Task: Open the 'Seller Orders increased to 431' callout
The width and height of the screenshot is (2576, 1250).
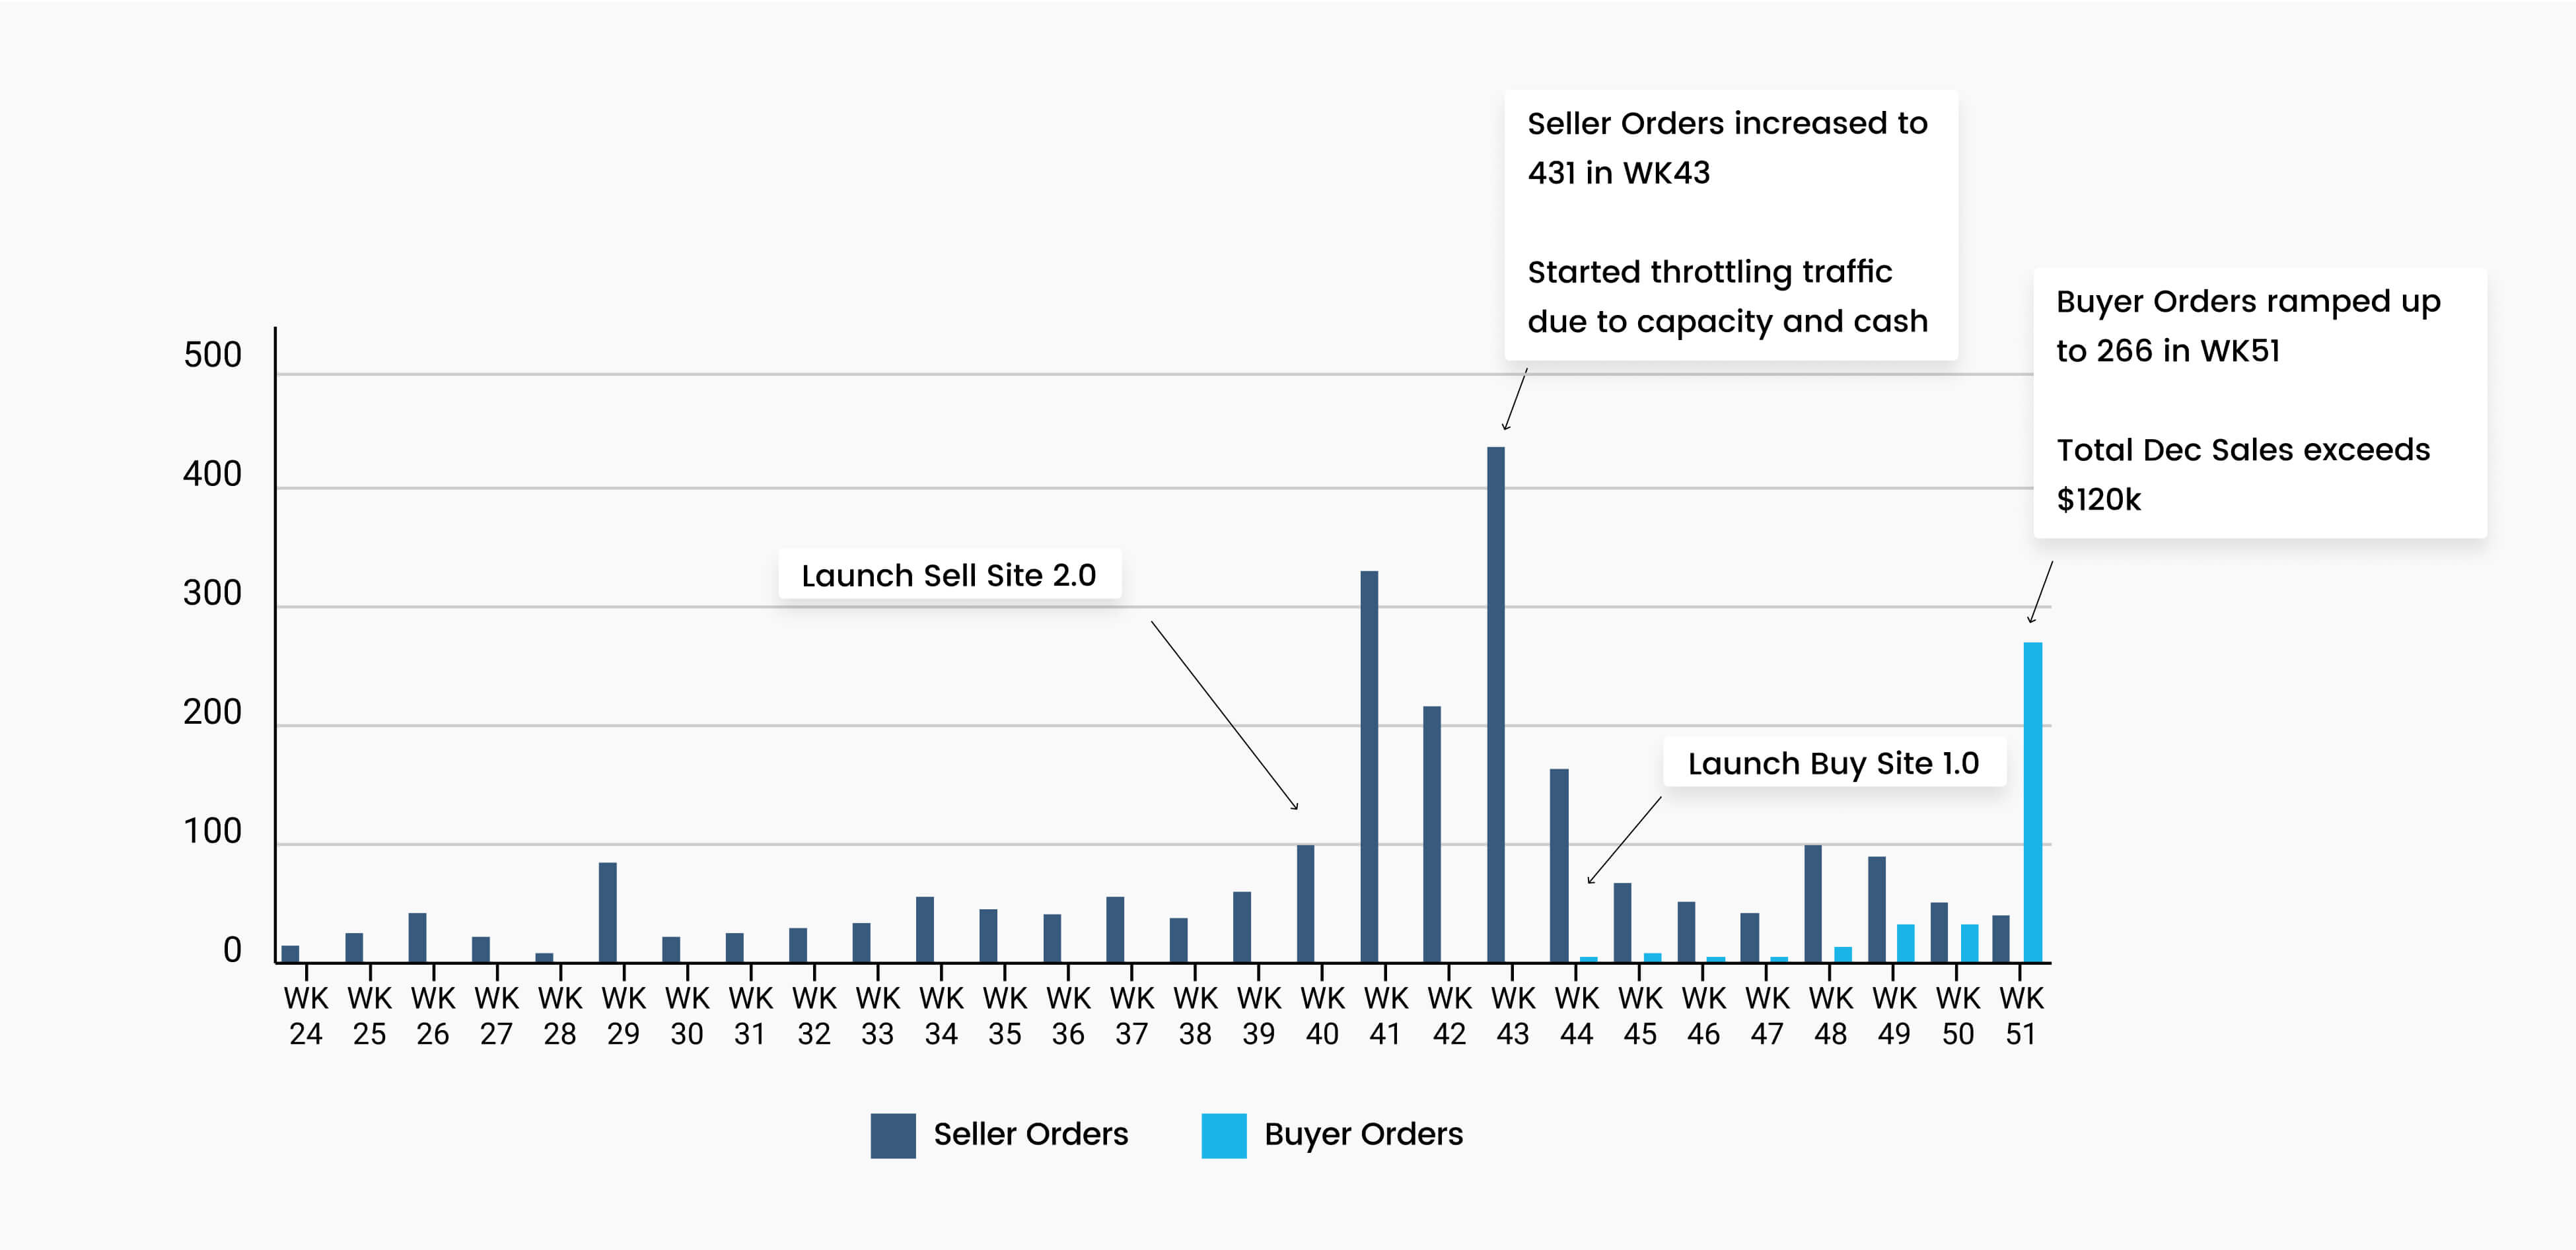Action: point(1731,225)
